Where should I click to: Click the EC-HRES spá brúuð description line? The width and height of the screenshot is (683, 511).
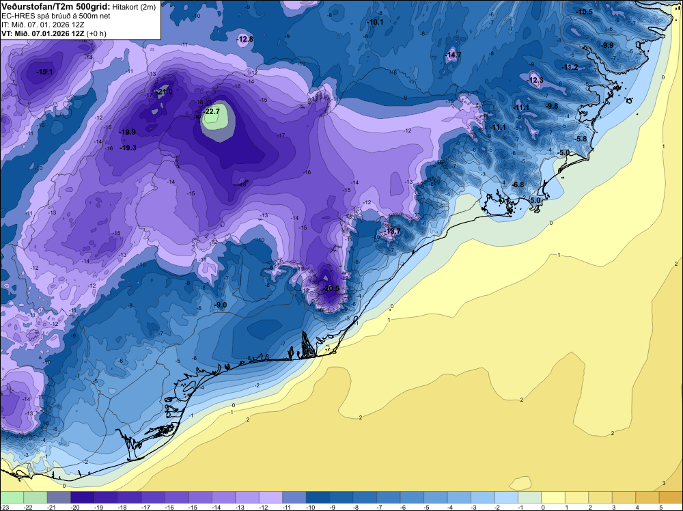(56, 16)
